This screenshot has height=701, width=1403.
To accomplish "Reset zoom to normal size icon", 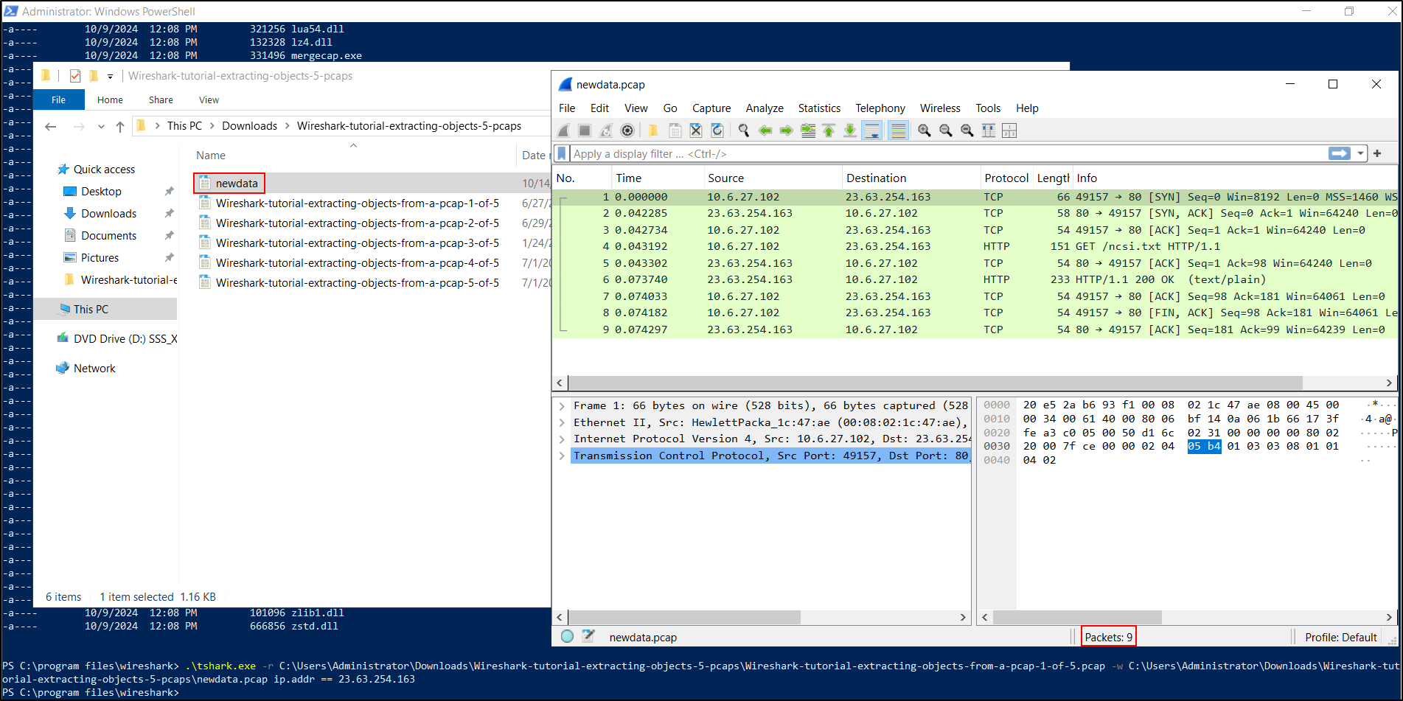I will pos(967,130).
